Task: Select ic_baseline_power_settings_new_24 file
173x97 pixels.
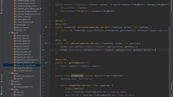Action: 27,9
